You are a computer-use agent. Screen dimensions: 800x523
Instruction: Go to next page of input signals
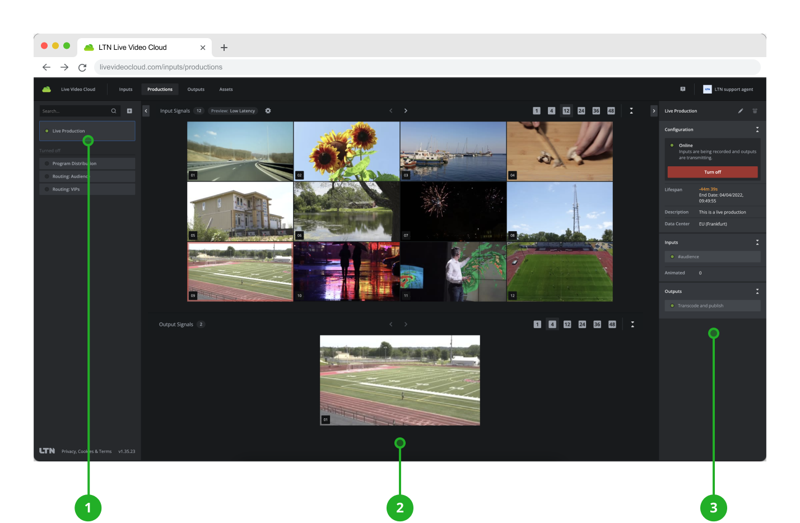point(406,111)
